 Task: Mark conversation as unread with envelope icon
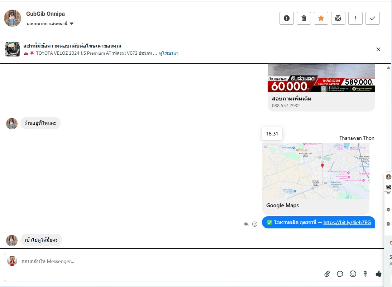[x=338, y=18]
